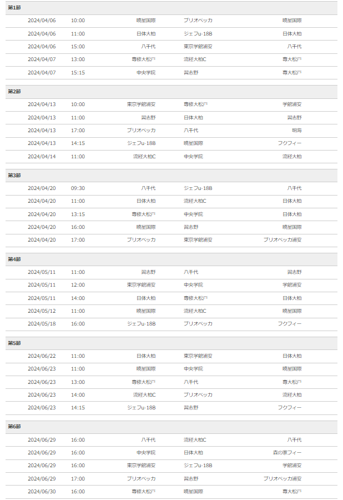
Task: Click the 12:00 kickoff time
Action: pos(78,285)
